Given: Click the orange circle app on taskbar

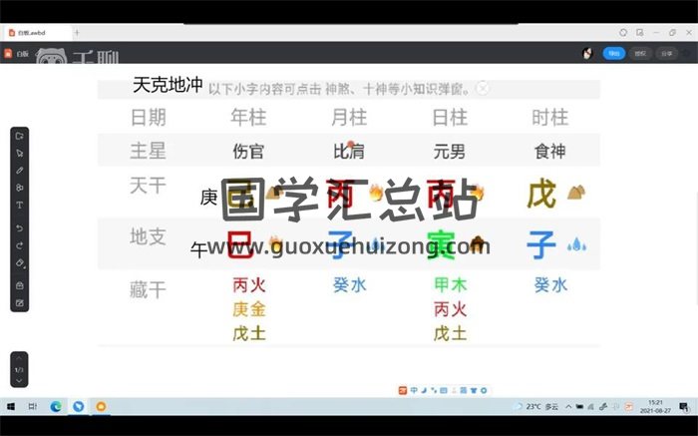Looking at the screenshot, I should pyautogui.click(x=101, y=406).
